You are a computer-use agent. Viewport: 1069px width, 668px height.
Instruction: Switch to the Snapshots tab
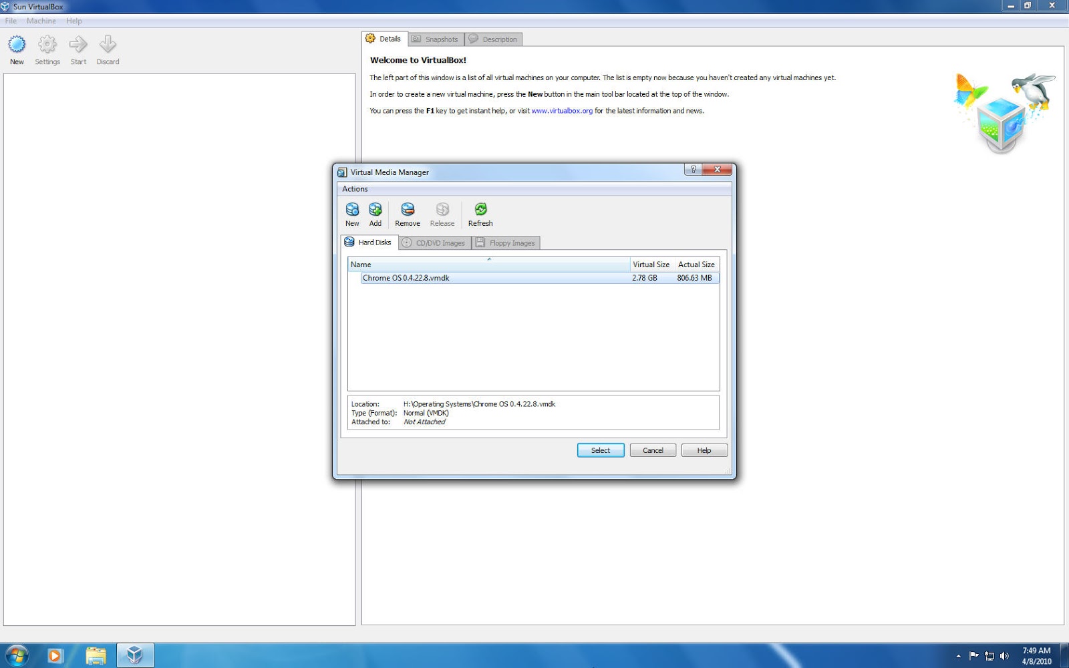pyautogui.click(x=436, y=39)
